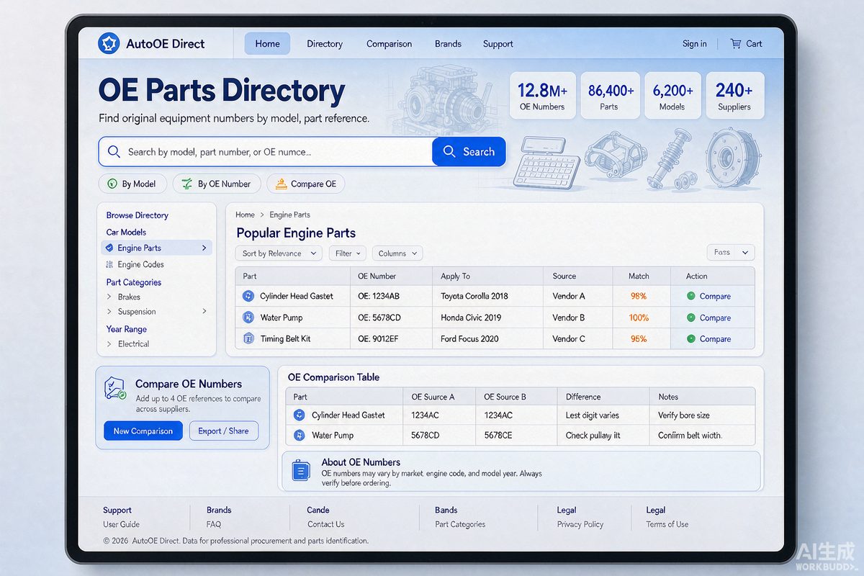Viewport: 864px width, 576px height.
Task: Click Compare in the Ford Focus 2020 row
Action: pyautogui.click(x=715, y=338)
